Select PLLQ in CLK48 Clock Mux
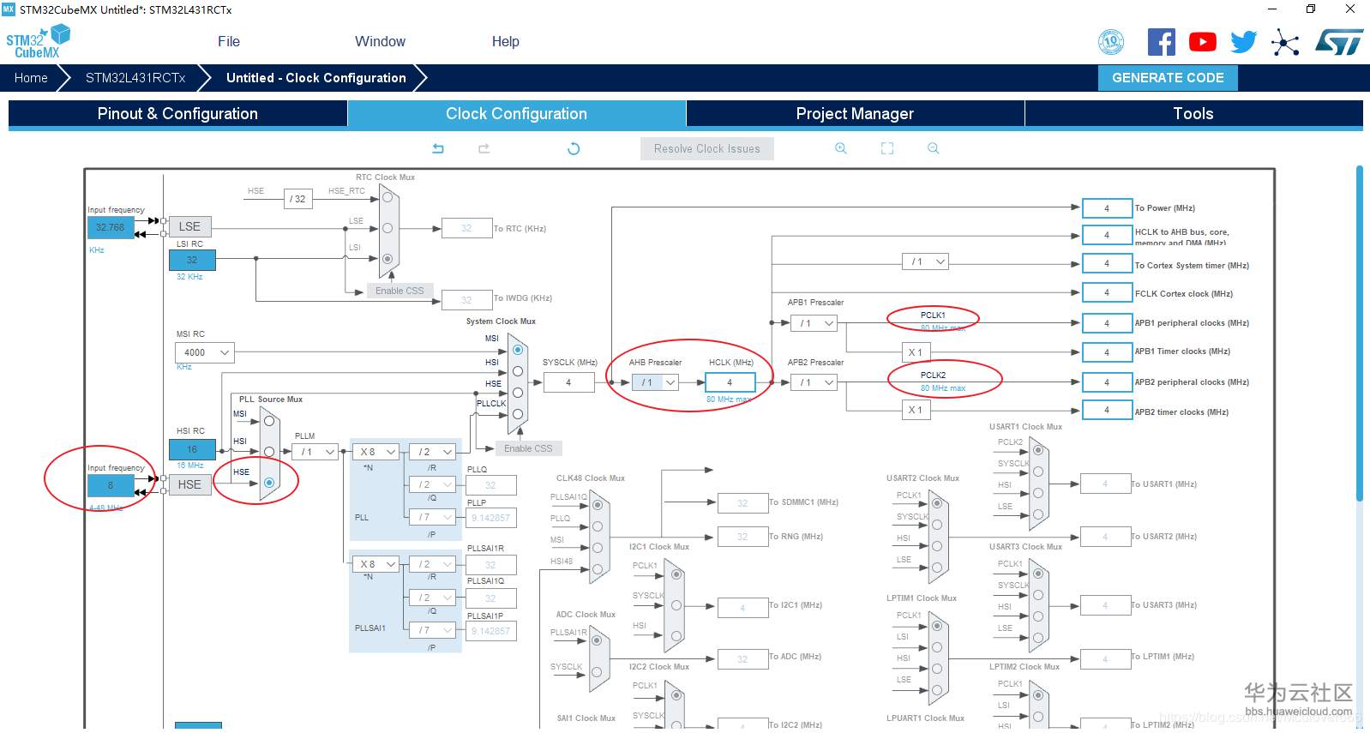The height and width of the screenshot is (733, 1370). click(x=598, y=526)
